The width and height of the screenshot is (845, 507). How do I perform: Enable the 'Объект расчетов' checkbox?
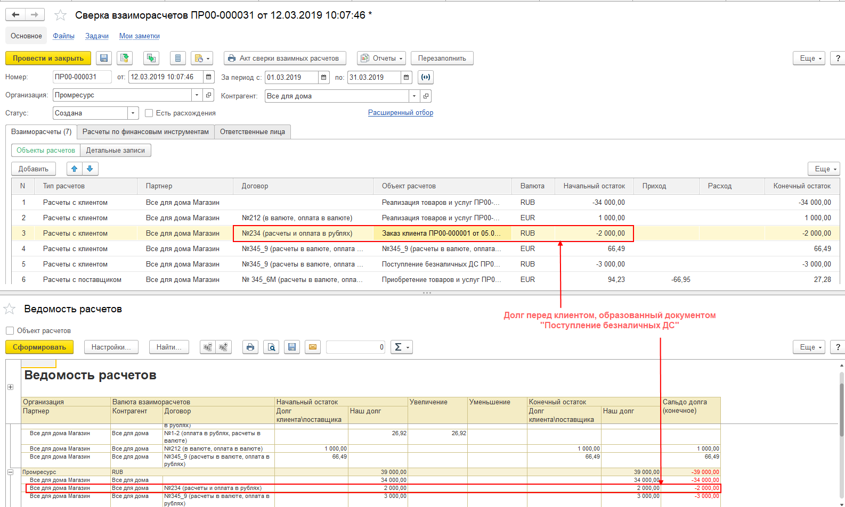tap(10, 331)
